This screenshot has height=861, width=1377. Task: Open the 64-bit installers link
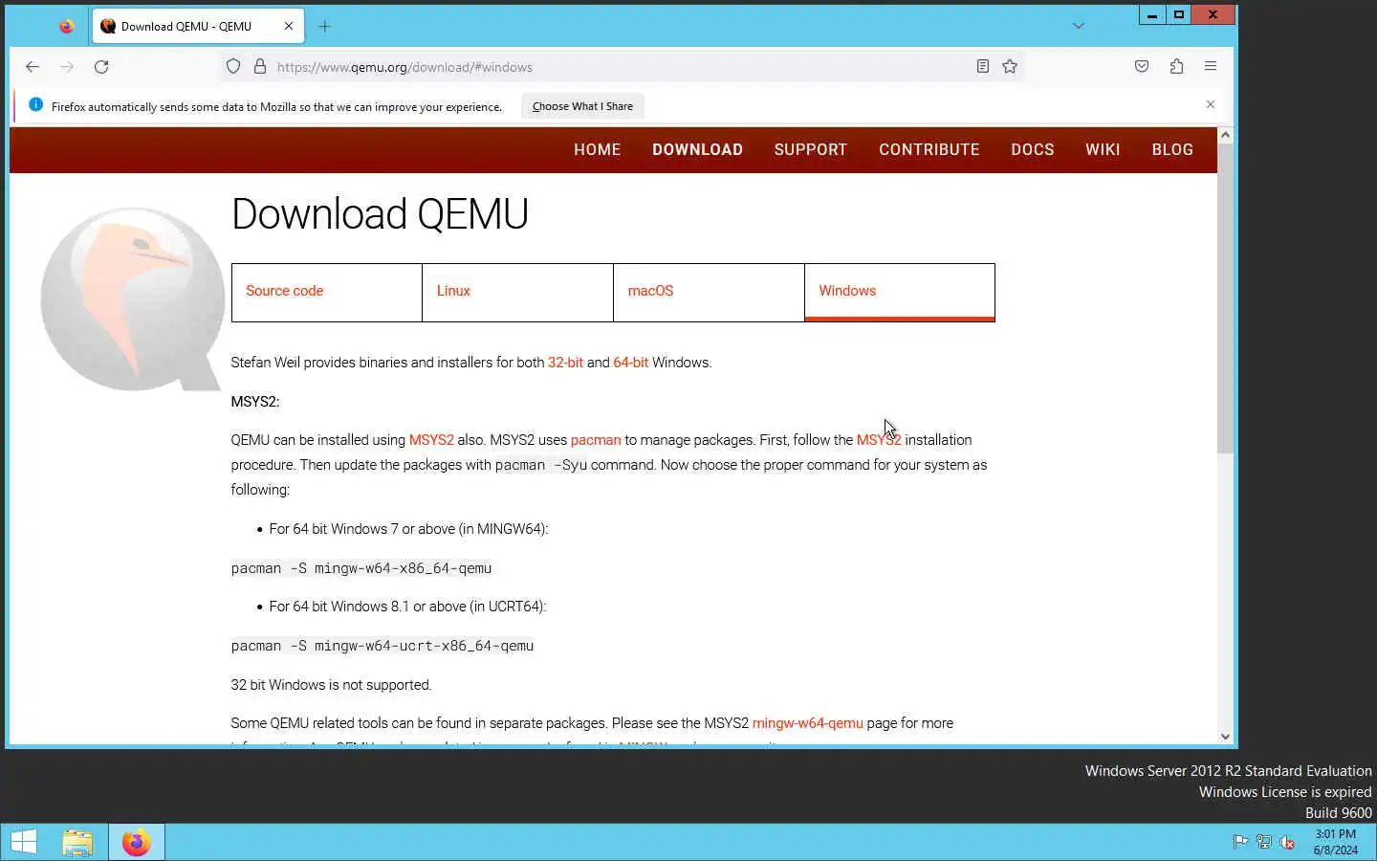click(630, 363)
